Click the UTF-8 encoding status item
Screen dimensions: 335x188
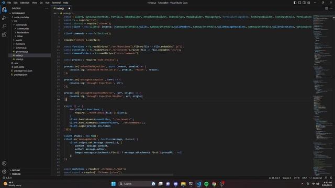(x=297, y=178)
